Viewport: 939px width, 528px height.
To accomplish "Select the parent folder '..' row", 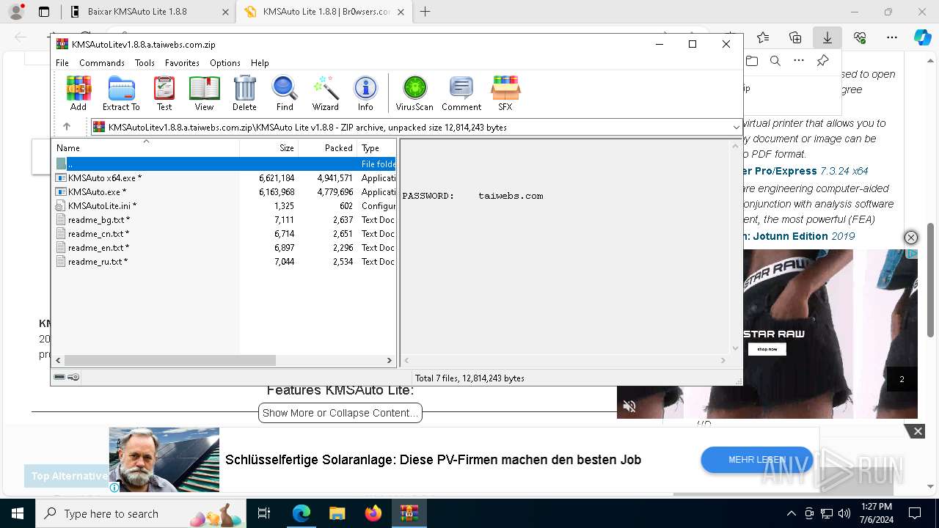I will [224, 164].
